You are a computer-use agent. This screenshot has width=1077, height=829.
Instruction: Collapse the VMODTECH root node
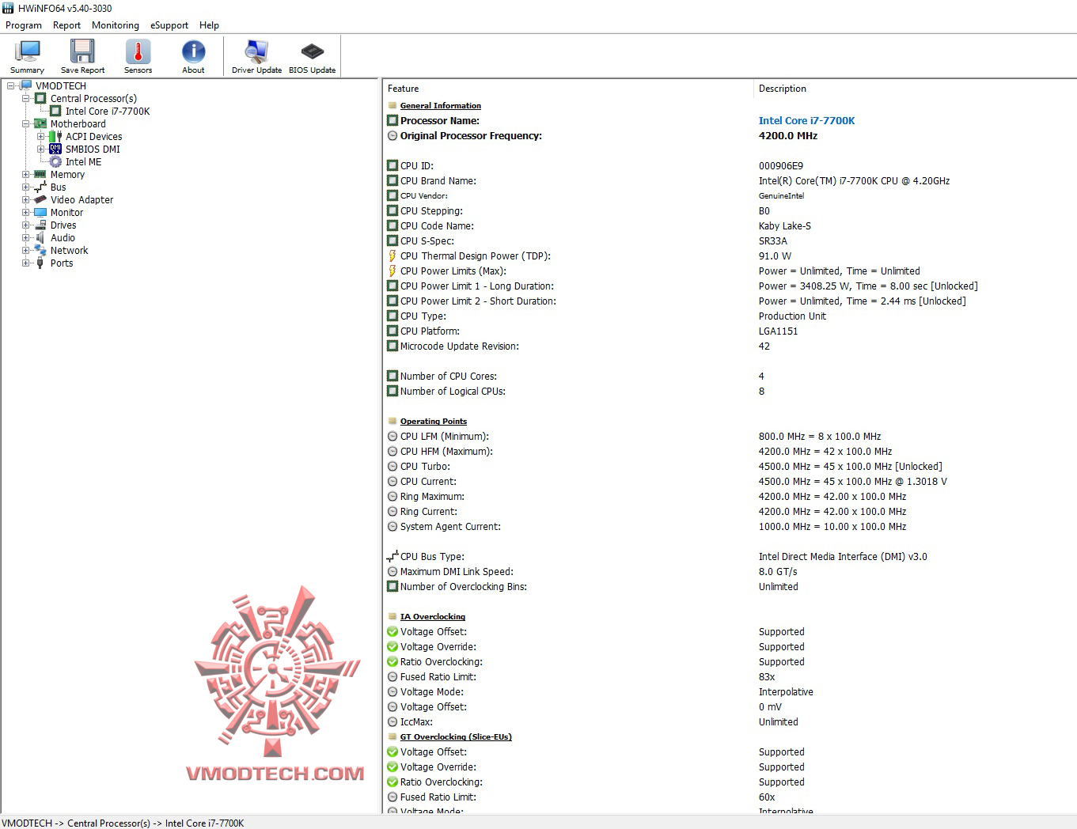pyautogui.click(x=11, y=85)
